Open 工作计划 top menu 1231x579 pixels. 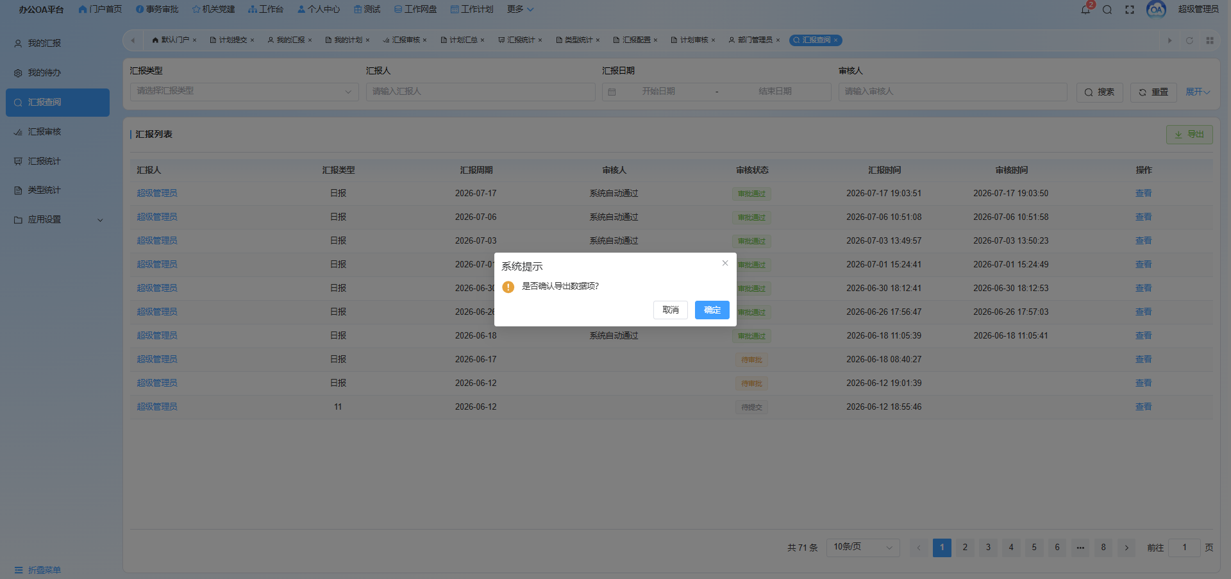coord(472,9)
